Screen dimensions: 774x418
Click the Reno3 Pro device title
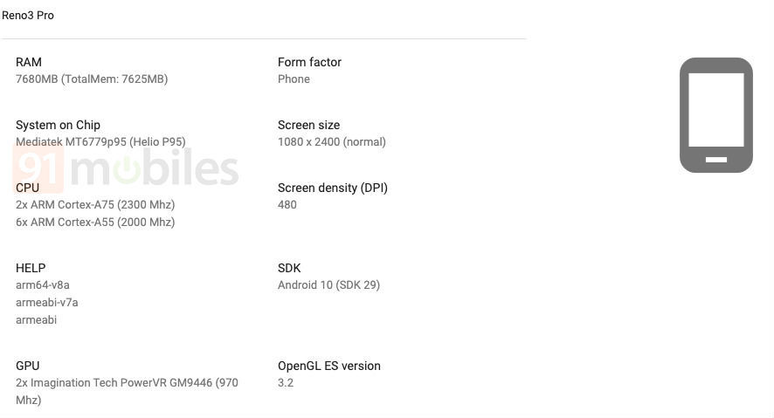click(28, 16)
